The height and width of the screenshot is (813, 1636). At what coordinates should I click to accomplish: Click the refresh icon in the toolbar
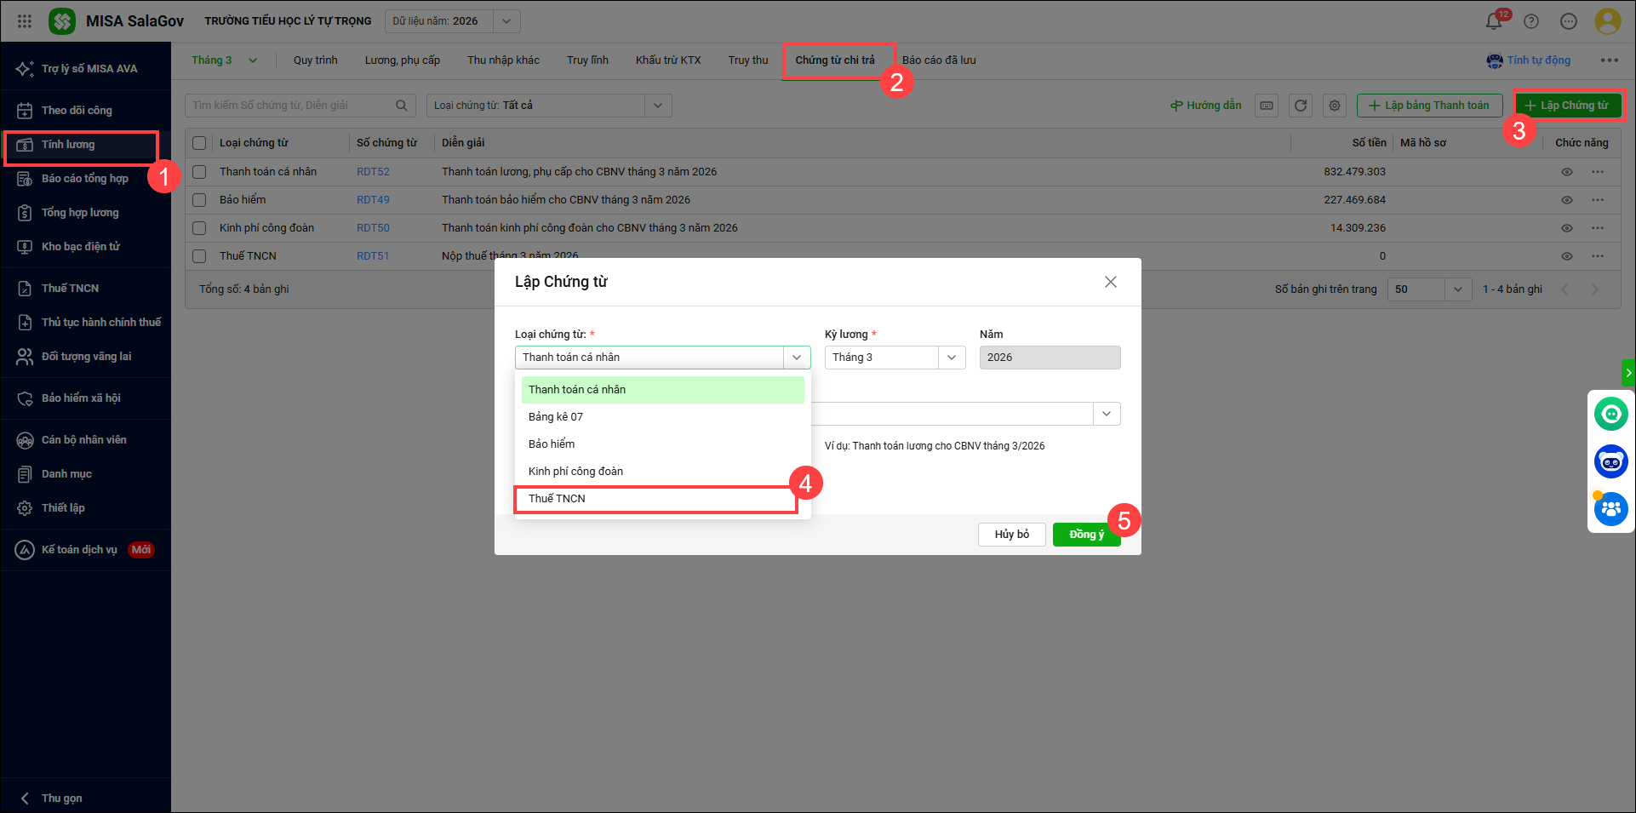coord(1300,106)
